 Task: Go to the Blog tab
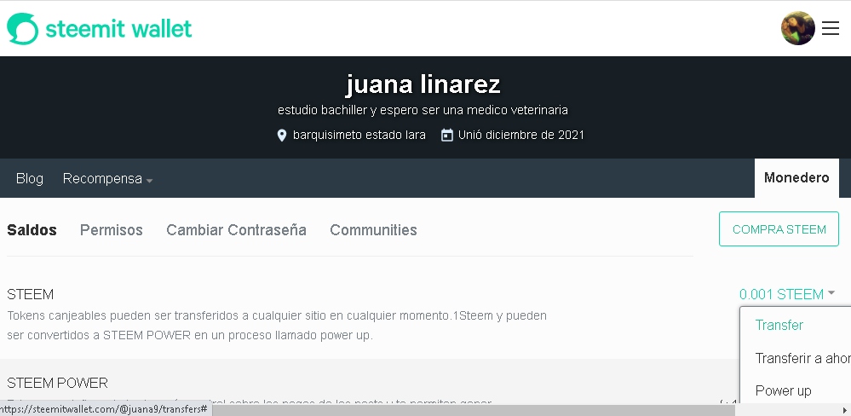[30, 179]
